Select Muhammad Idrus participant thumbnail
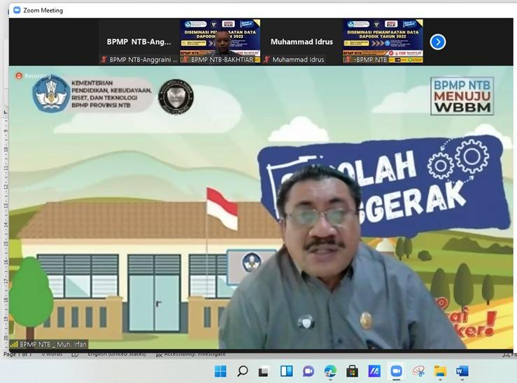The height and width of the screenshot is (383, 517). [302, 41]
